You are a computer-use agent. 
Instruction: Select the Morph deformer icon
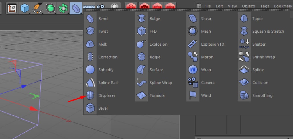193,57
